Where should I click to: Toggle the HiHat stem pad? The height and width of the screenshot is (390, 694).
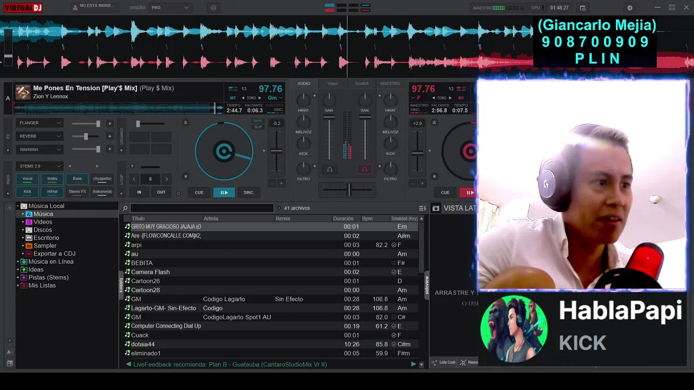point(52,192)
